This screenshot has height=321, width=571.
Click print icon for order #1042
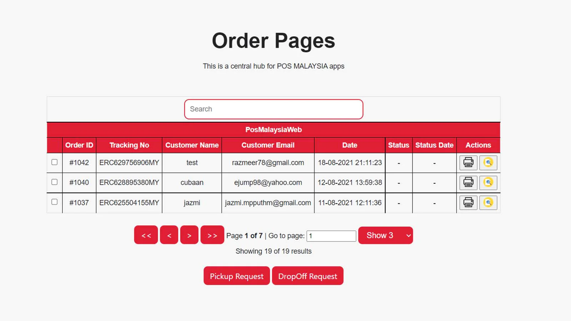pyautogui.click(x=468, y=163)
